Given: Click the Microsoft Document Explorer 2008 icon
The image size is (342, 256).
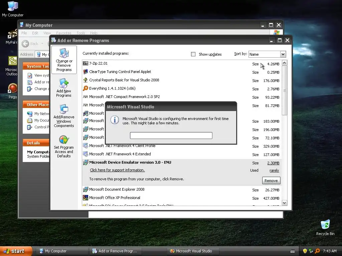Looking at the screenshot, I should tap(85, 189).
